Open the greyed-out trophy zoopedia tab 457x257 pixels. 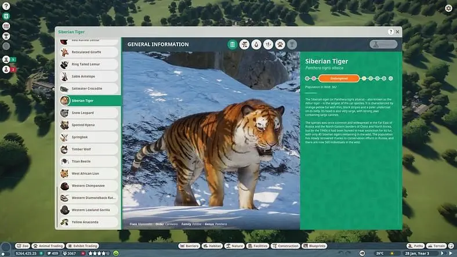click(292, 45)
